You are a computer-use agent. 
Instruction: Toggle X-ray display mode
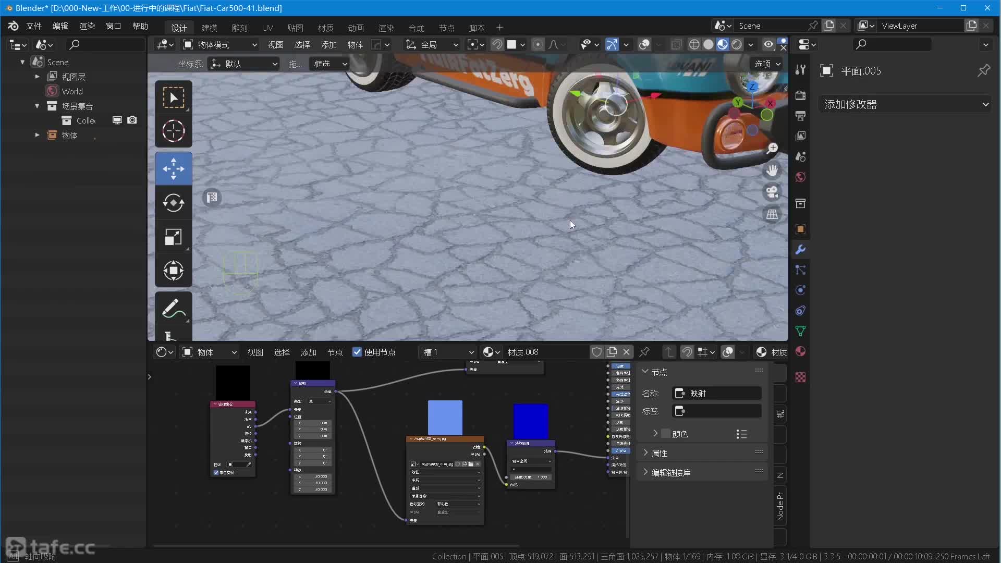point(676,45)
